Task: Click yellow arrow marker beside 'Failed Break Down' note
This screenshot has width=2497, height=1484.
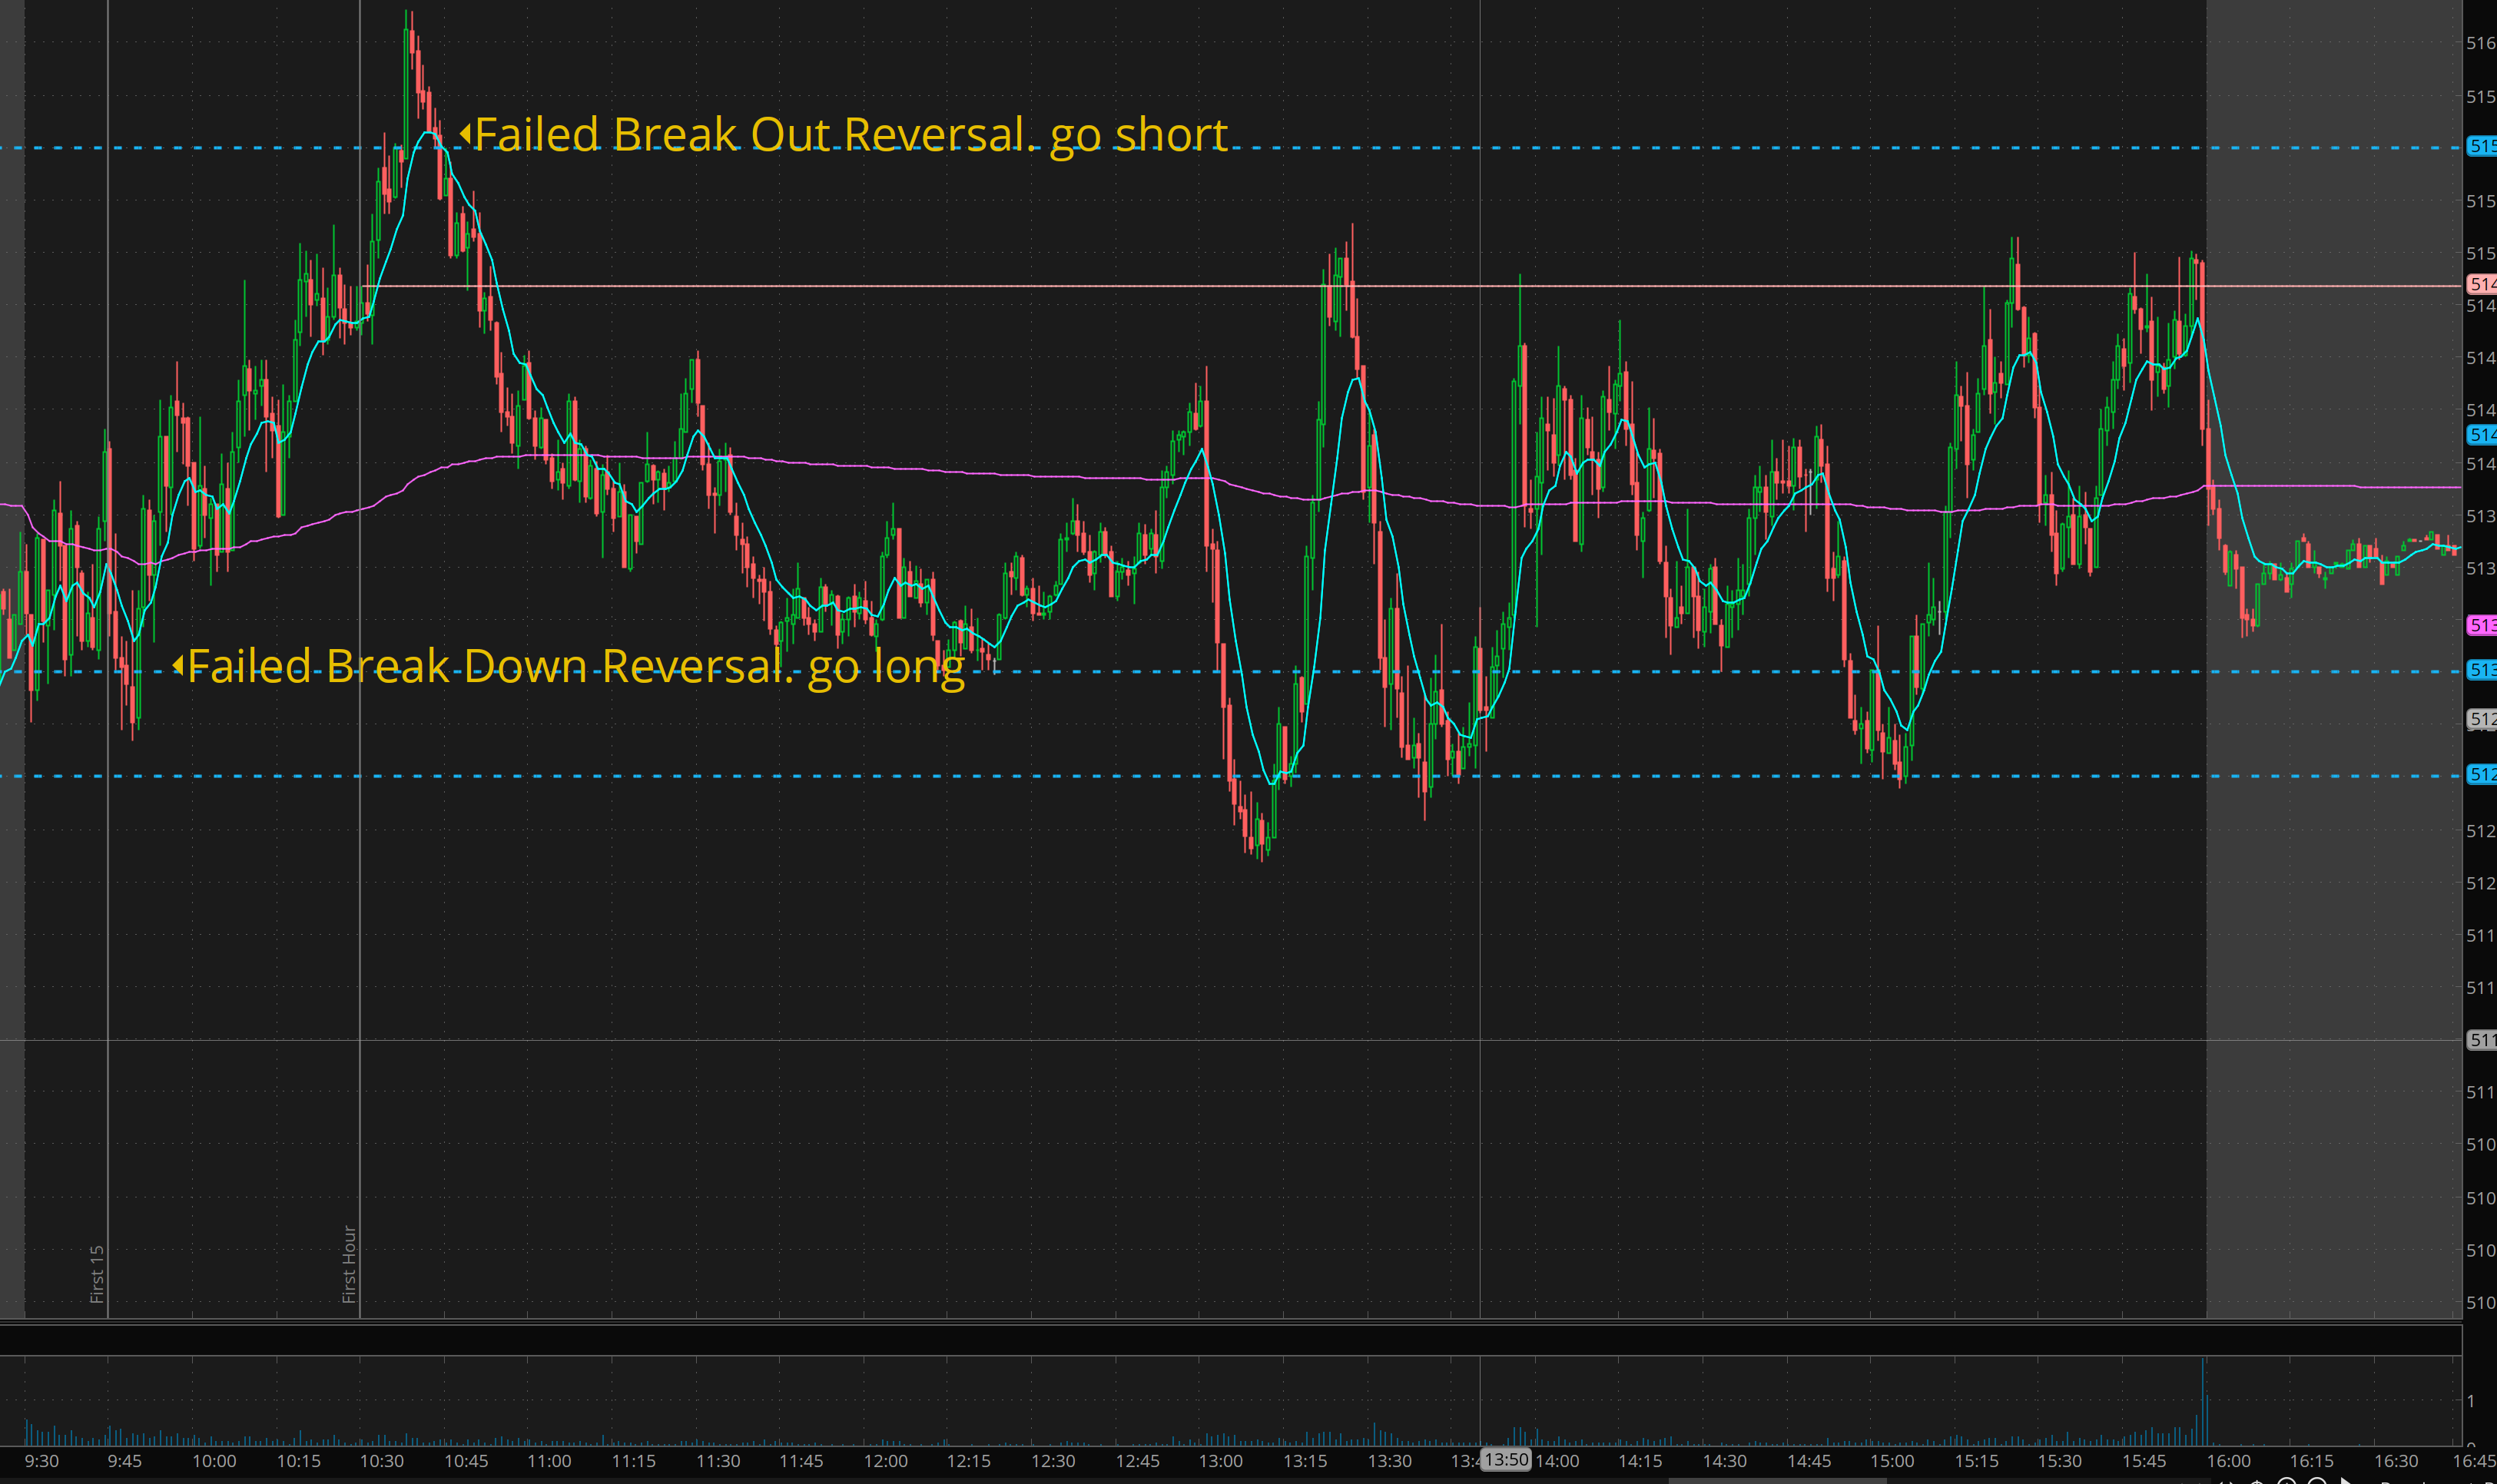Action: coord(178,665)
